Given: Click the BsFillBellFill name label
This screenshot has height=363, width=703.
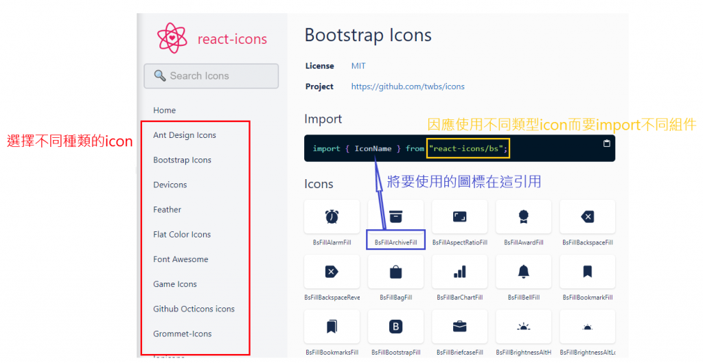Looking at the screenshot, I should point(523,298).
